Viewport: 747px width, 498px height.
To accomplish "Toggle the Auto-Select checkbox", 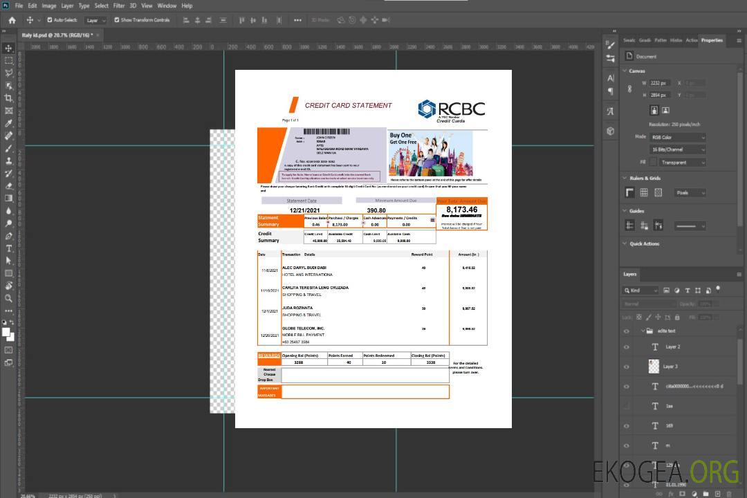I will coord(50,20).
